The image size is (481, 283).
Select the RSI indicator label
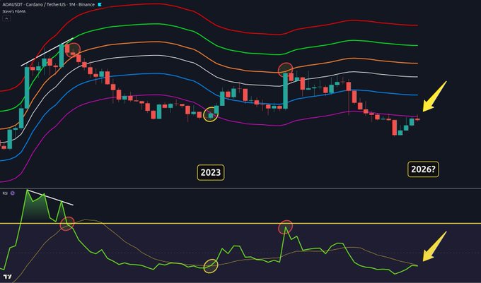[x=5, y=193]
